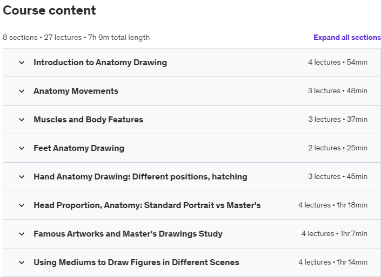Click the '3 lectures • 37min' label
This screenshot has width=381, height=277.
(x=338, y=120)
